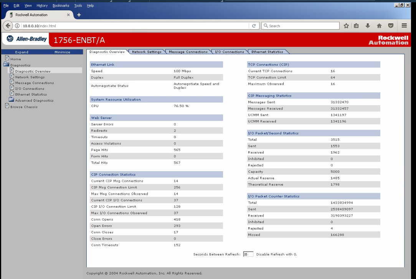The image size is (416, 279).
Task: Click the Network Settings page icon in sidebar
Action: click(12, 76)
